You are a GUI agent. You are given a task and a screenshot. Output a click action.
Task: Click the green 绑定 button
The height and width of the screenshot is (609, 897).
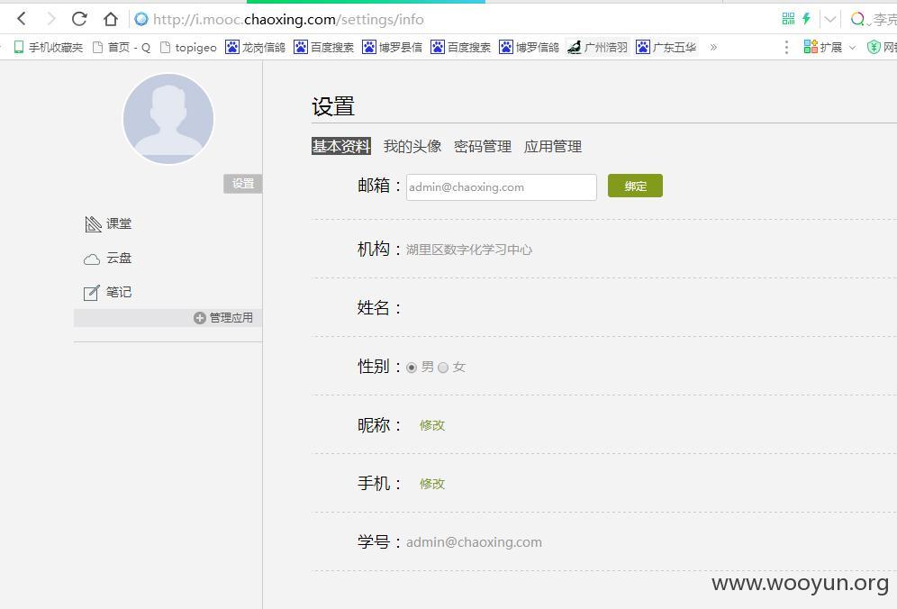tap(635, 186)
